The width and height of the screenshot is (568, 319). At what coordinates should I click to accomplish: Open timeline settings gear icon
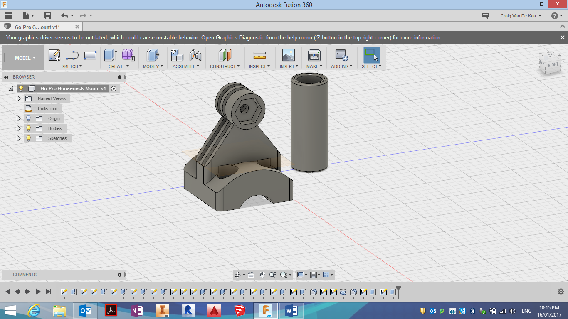561,292
